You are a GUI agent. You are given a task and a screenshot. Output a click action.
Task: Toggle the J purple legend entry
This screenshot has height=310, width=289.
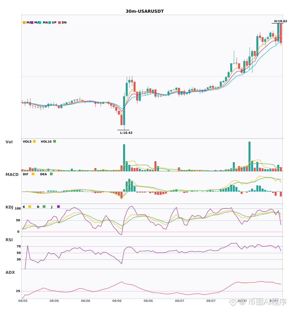tap(56, 207)
